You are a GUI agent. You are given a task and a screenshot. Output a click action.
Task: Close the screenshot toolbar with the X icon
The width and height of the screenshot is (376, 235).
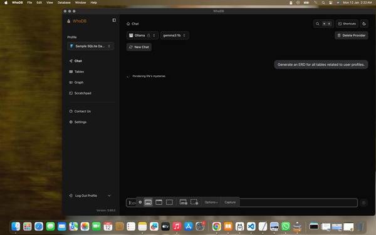(x=140, y=202)
